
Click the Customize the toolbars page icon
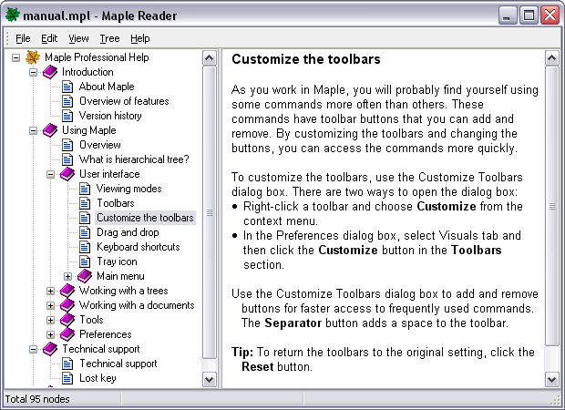click(x=85, y=218)
